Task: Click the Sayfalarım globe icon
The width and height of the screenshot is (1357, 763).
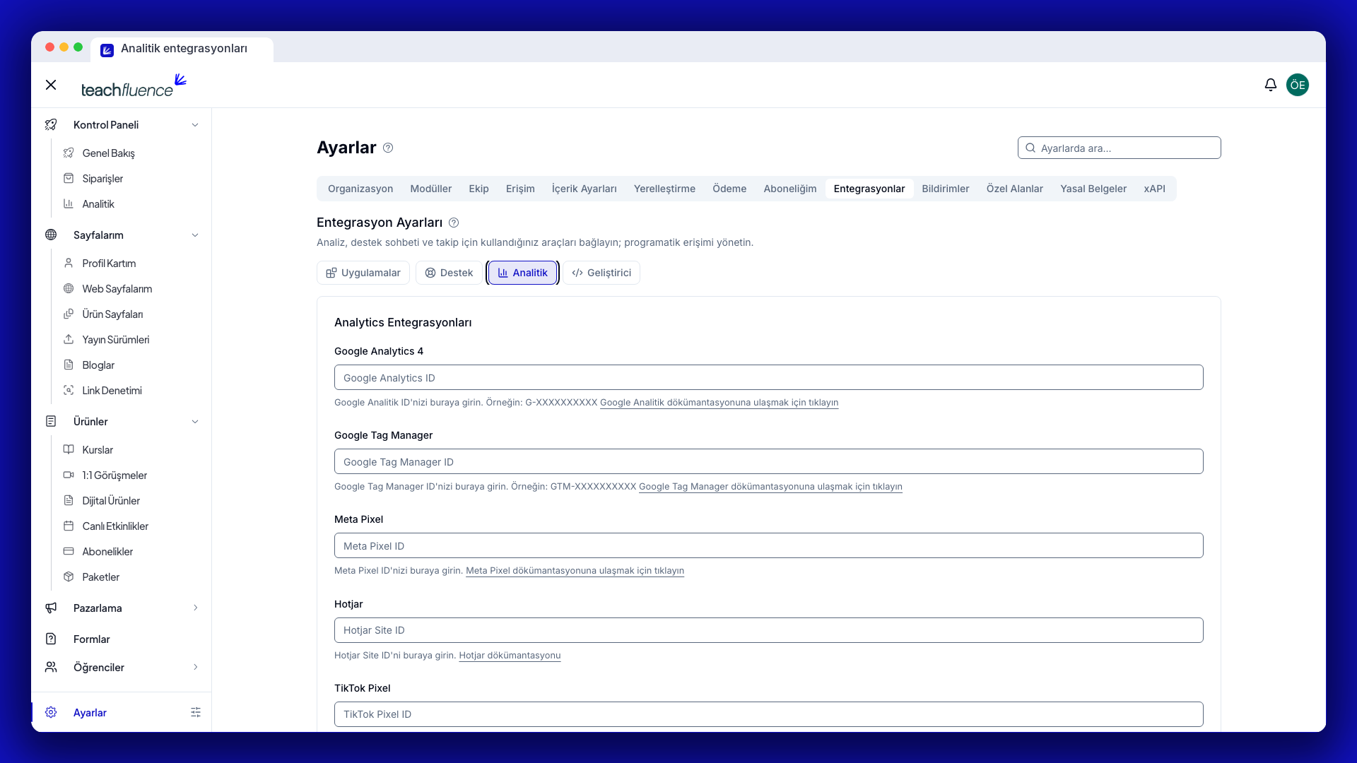Action: click(x=51, y=235)
